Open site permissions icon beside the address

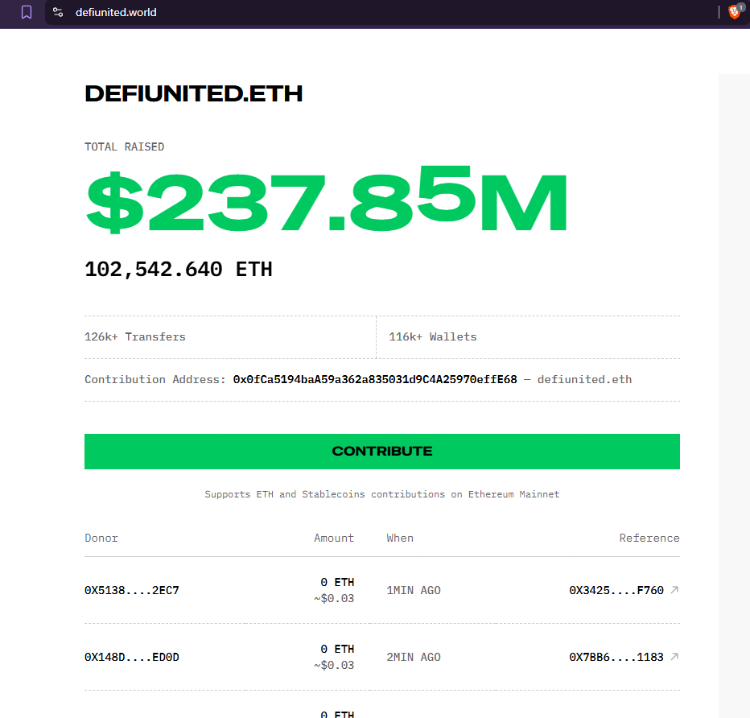(x=57, y=12)
